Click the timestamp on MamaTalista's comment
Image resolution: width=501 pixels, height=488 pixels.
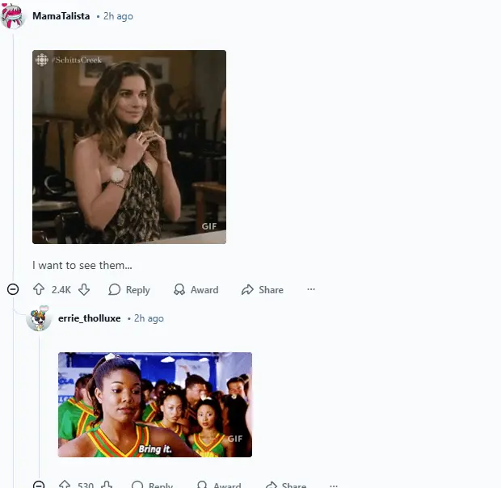118,16
